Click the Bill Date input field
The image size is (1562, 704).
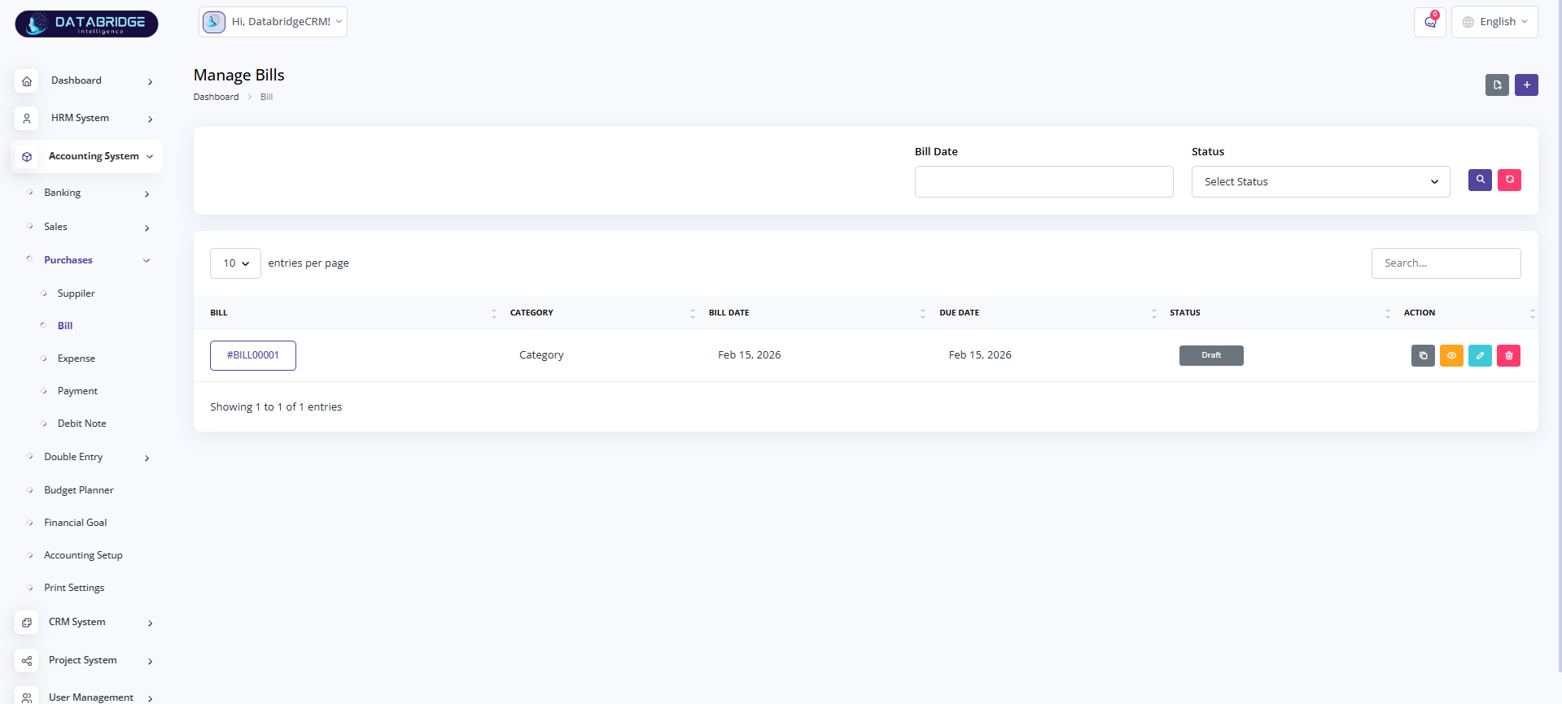[x=1044, y=181]
